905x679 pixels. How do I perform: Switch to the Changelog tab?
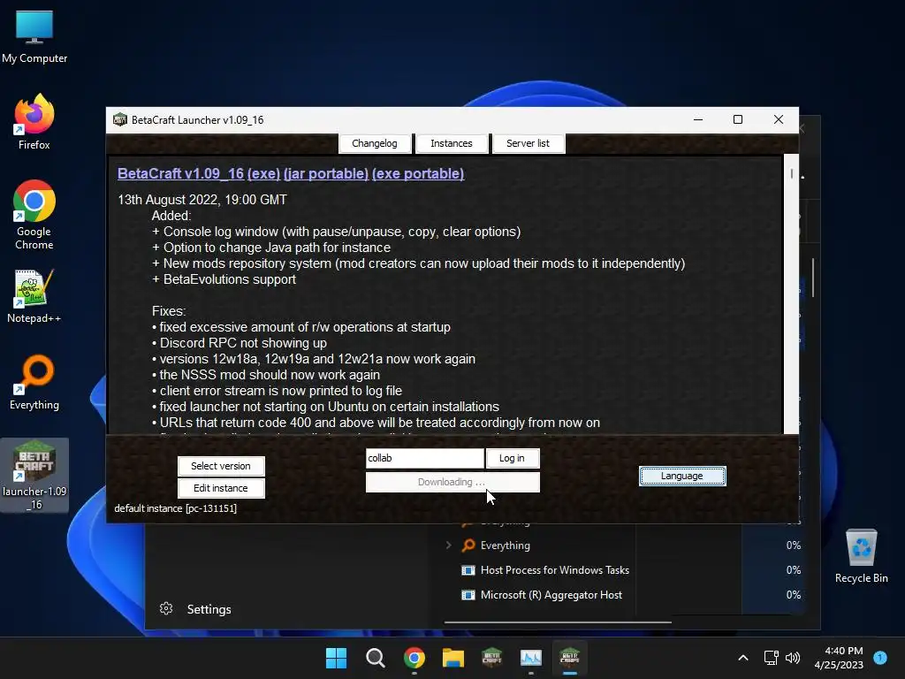375,143
